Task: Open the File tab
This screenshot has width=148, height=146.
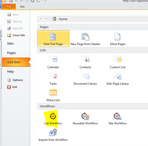Action: (9, 7)
